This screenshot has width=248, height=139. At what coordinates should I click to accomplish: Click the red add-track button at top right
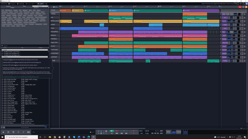[240, 7]
